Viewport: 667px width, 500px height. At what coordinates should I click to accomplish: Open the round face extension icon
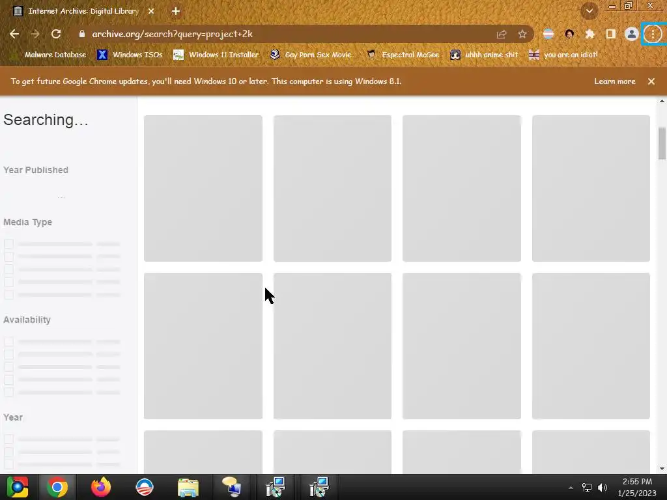(569, 34)
